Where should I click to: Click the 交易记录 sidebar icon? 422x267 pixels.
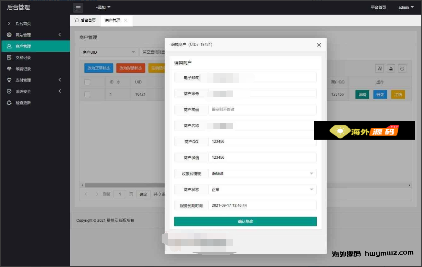[x=9, y=58]
